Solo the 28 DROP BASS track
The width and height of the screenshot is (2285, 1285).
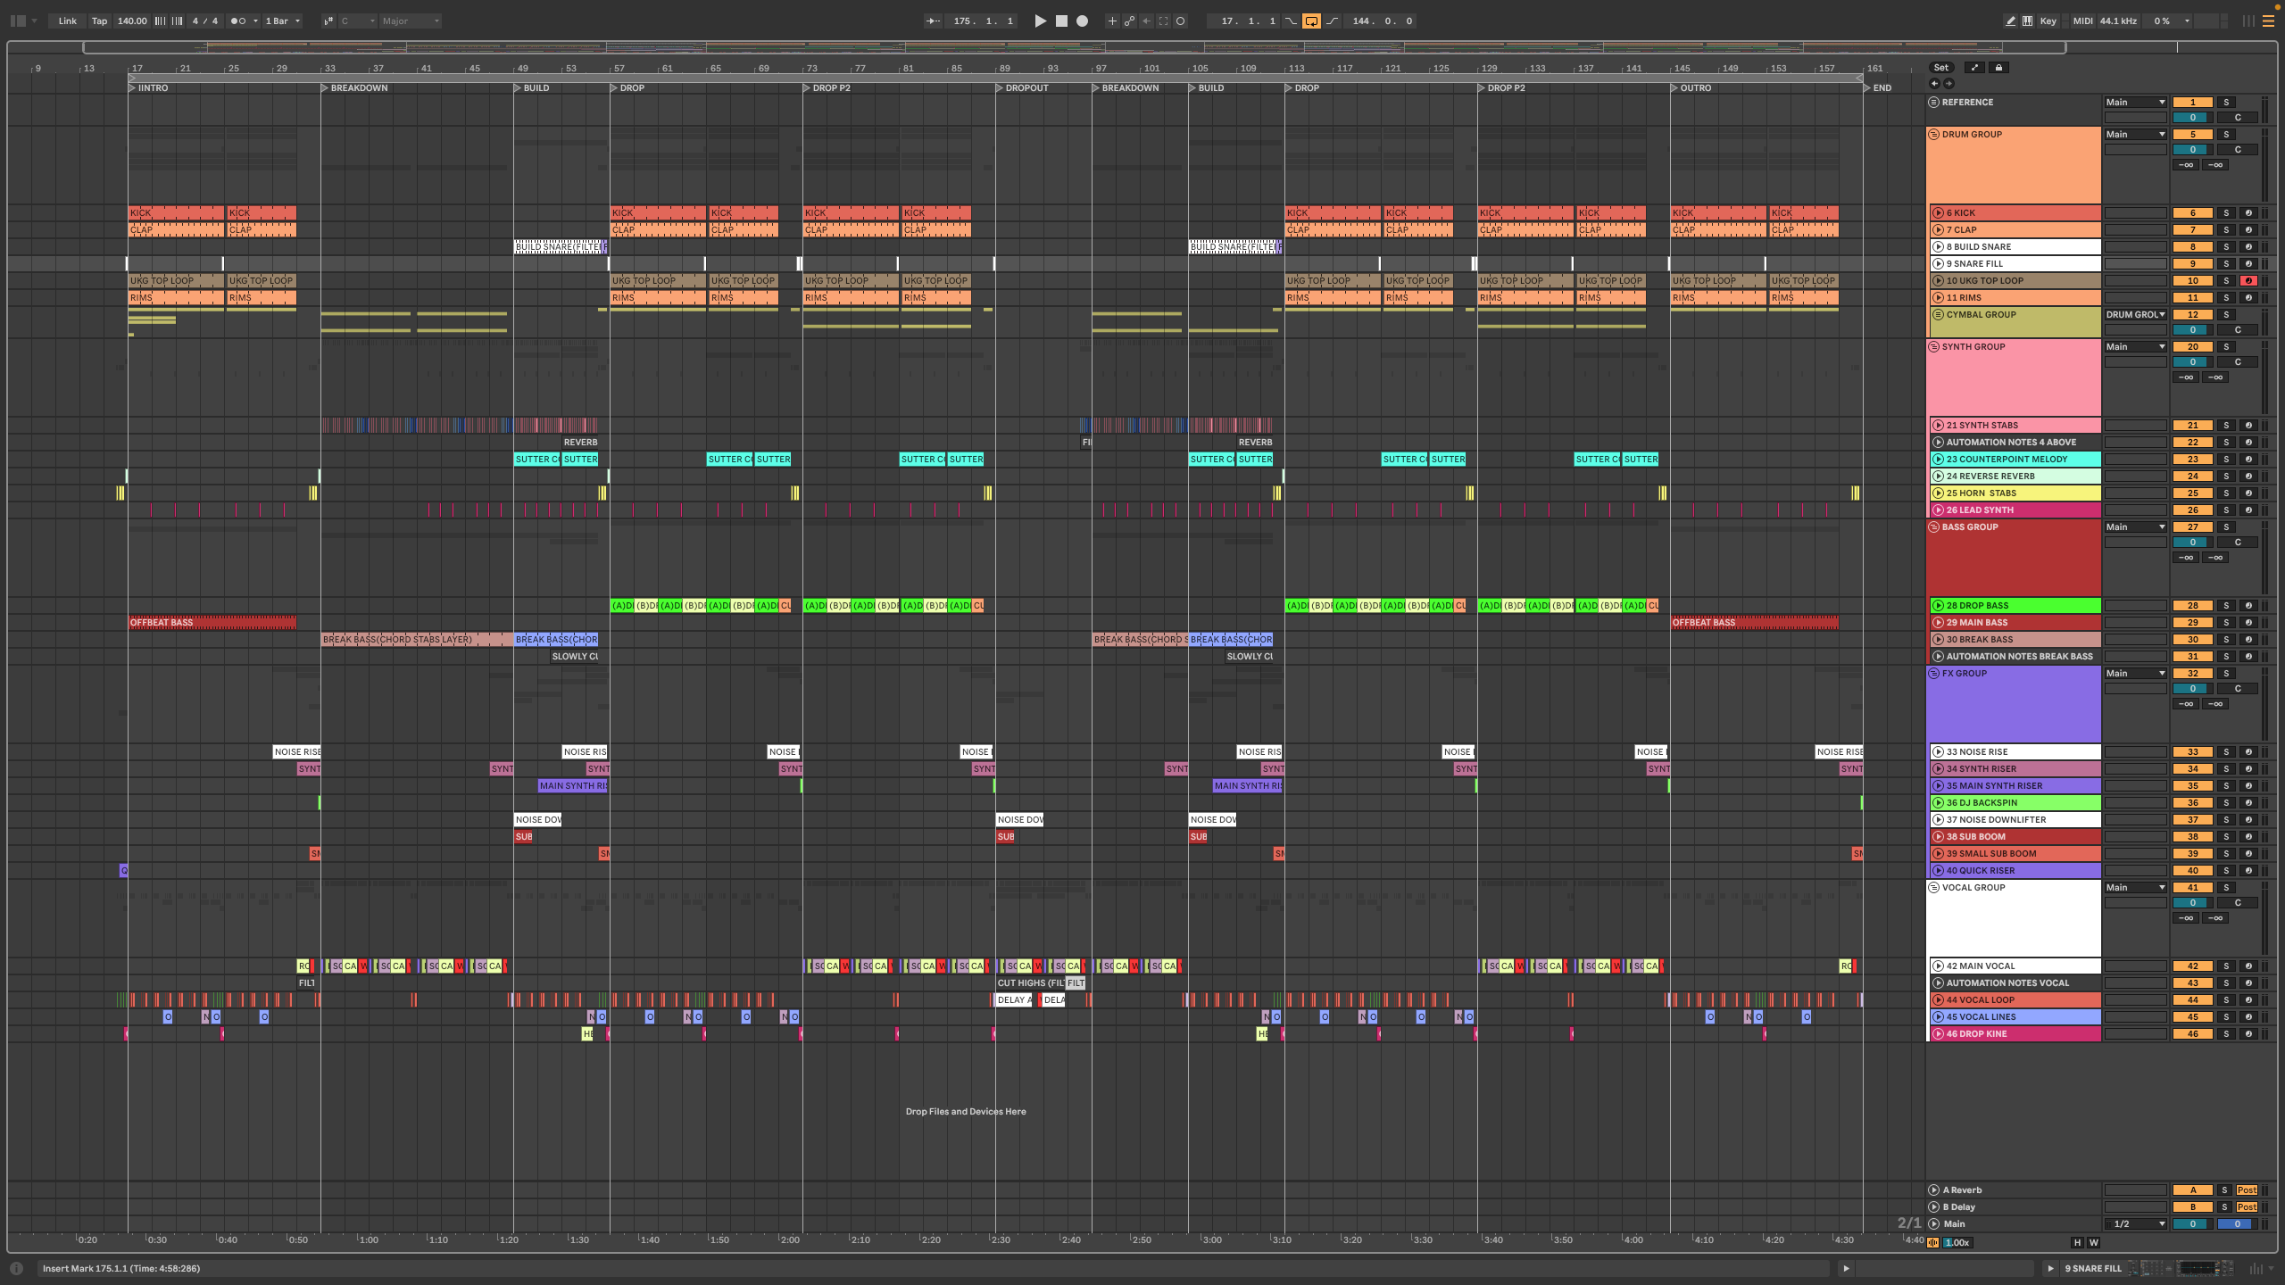(x=2226, y=606)
